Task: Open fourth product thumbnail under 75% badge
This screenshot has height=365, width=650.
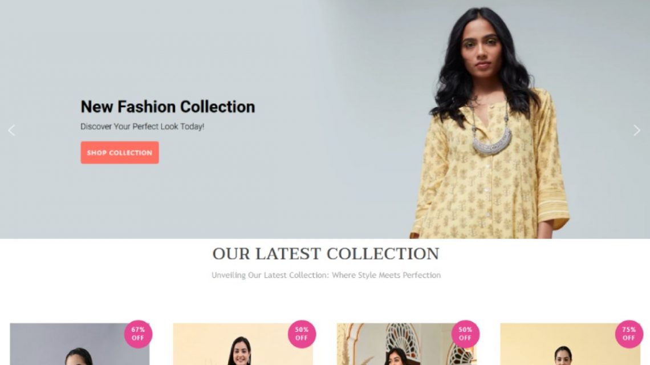Action: pyautogui.click(x=570, y=344)
